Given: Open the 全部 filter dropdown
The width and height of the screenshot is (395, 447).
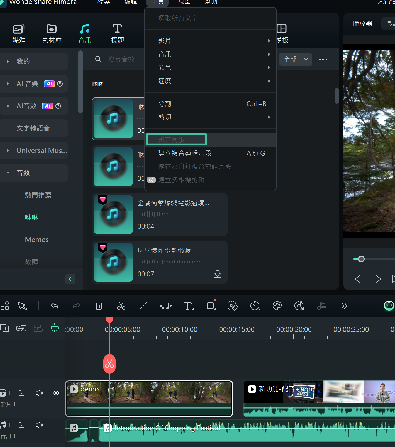Looking at the screenshot, I should 296,59.
